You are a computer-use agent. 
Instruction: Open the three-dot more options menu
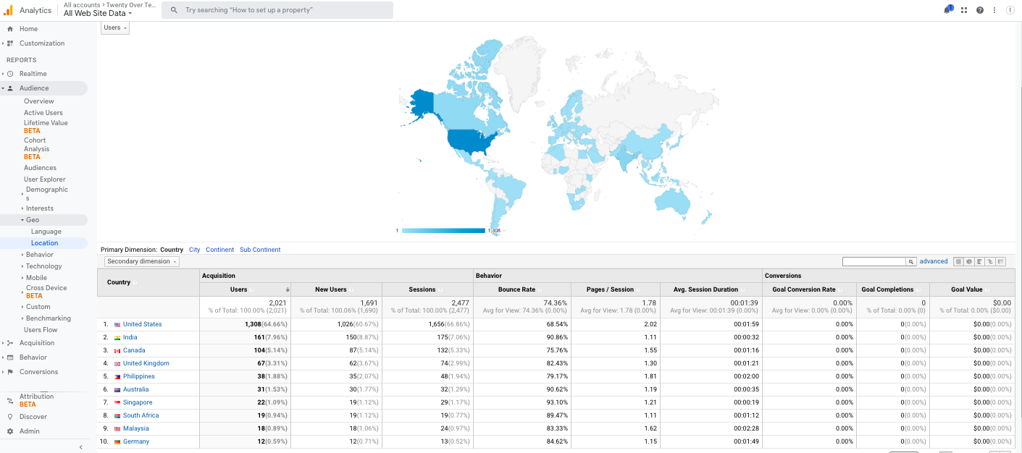click(x=994, y=10)
